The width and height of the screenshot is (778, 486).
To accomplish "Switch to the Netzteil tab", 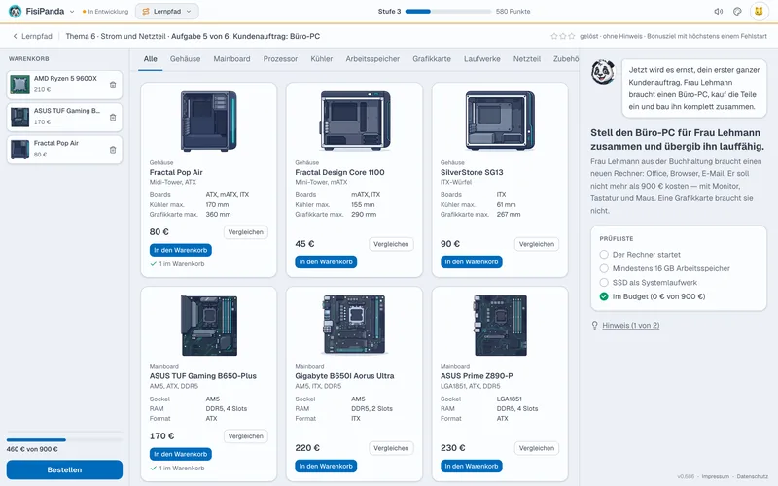I will pyautogui.click(x=527, y=59).
